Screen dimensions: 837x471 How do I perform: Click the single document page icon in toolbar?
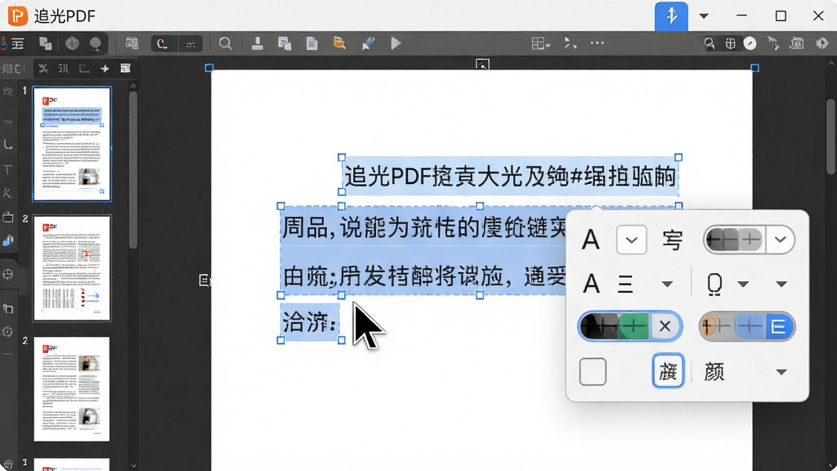[x=311, y=43]
